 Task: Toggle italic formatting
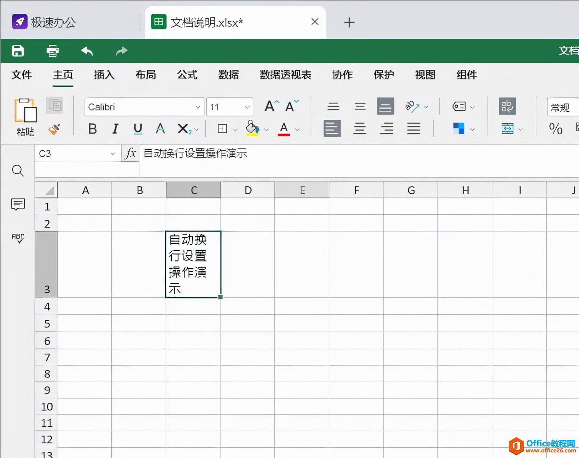coord(115,129)
